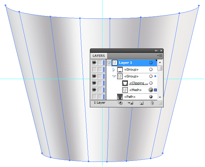Viewport: 205px width, 167px height.
Task: Click the Mesh thumbnail
Action: point(125,90)
